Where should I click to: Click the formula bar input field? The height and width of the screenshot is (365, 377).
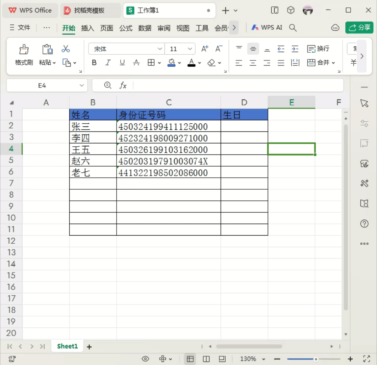tap(237, 86)
